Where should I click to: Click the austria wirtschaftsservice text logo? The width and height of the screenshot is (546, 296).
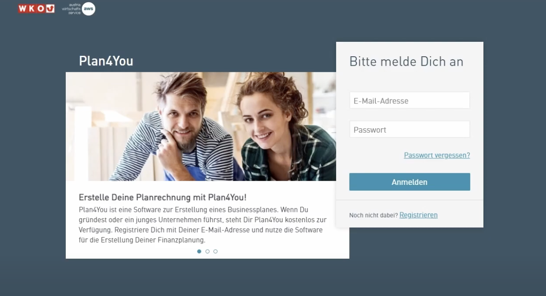[71, 9]
